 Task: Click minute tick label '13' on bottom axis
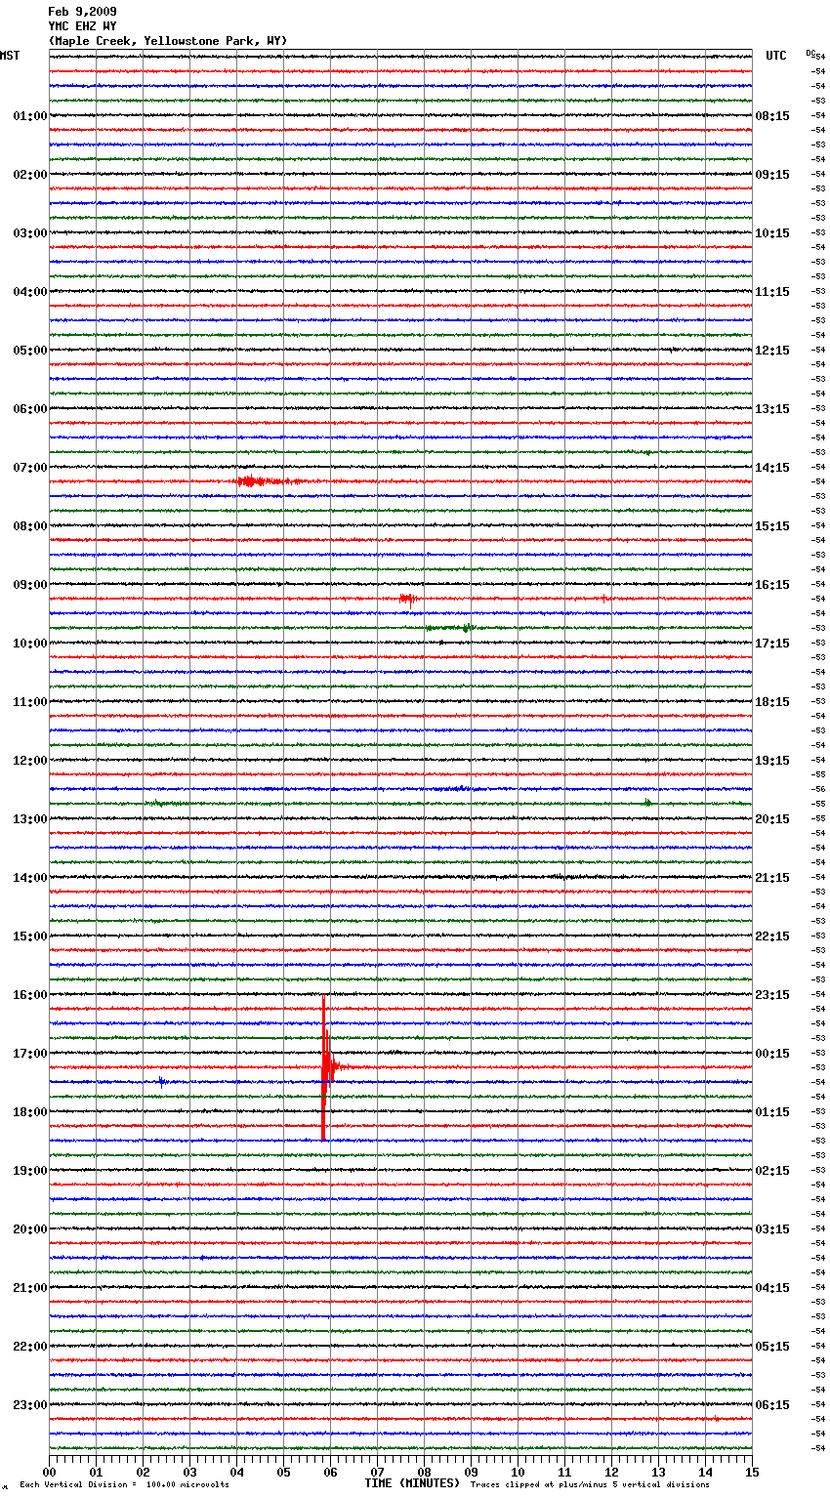point(658,1472)
